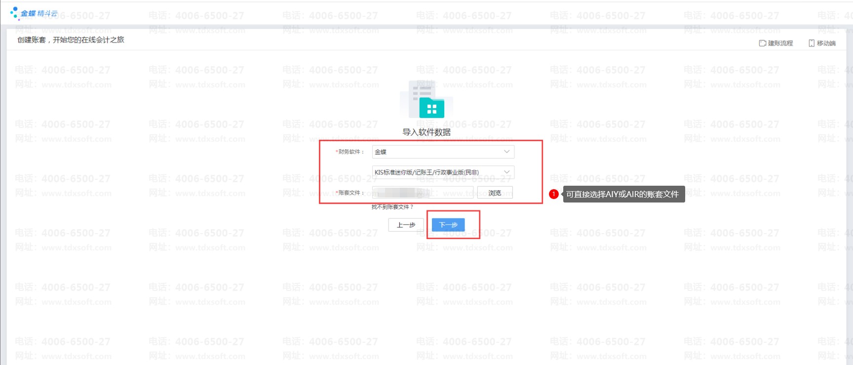Click the 账套文件 file path input field
The width and height of the screenshot is (853, 365).
tap(423, 193)
